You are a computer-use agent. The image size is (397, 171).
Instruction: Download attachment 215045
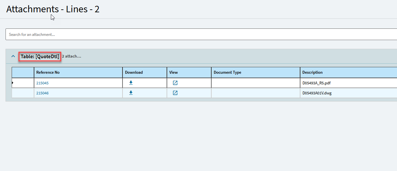[x=131, y=83]
